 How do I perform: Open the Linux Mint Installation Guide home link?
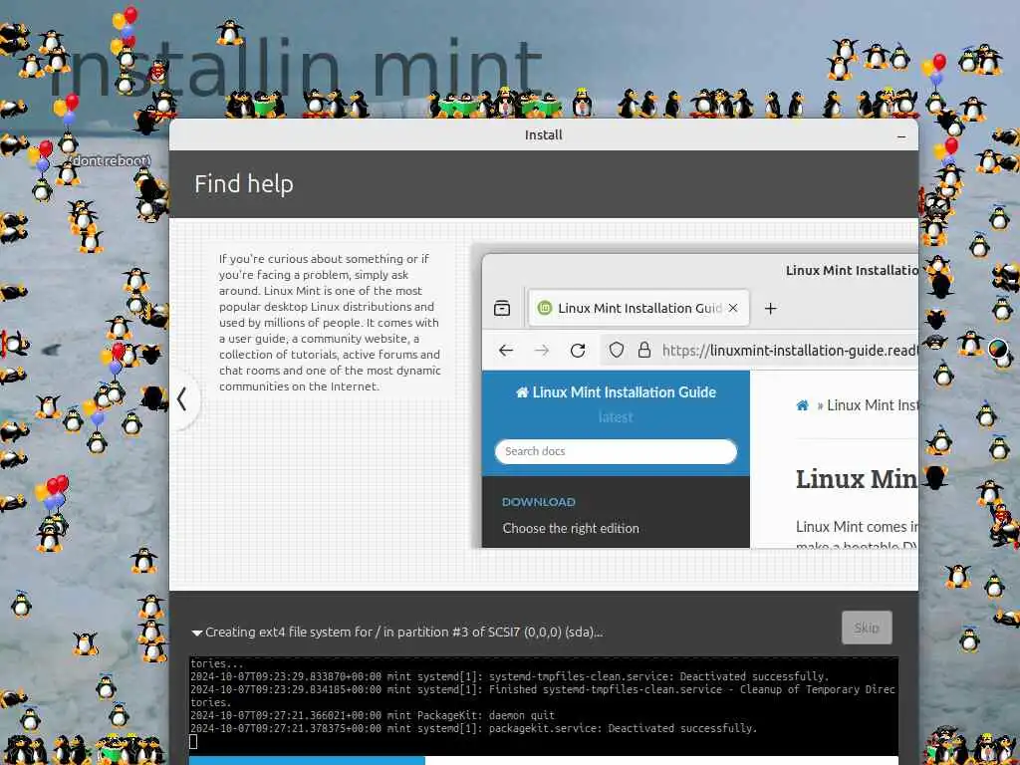[x=616, y=392]
